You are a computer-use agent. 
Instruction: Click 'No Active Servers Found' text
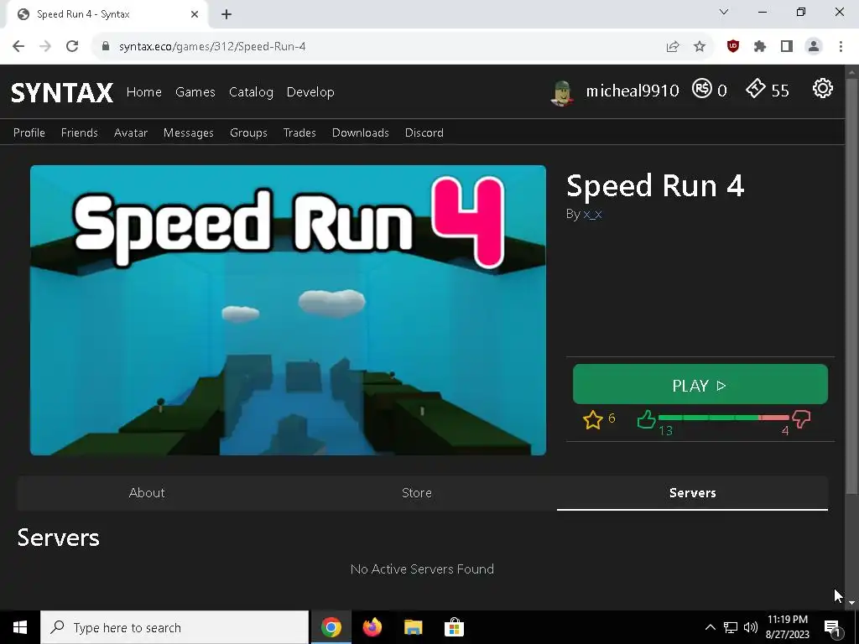point(422,569)
